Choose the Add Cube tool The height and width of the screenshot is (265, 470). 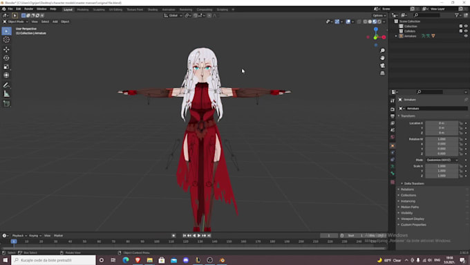tap(6, 104)
